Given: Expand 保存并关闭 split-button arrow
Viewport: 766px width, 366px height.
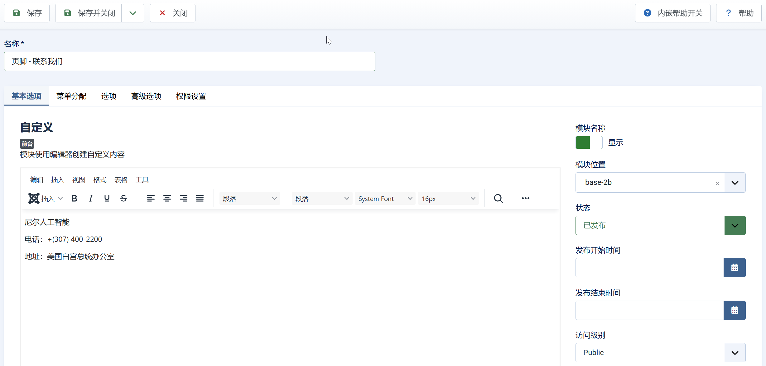Looking at the screenshot, I should coord(133,13).
